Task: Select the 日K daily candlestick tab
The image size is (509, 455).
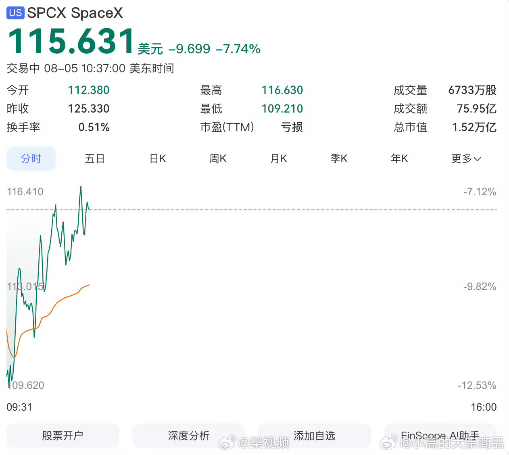Action: pyautogui.click(x=158, y=159)
